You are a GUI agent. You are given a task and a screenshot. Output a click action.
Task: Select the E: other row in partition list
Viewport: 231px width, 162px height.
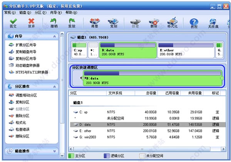pyautogui.click(x=148, y=131)
